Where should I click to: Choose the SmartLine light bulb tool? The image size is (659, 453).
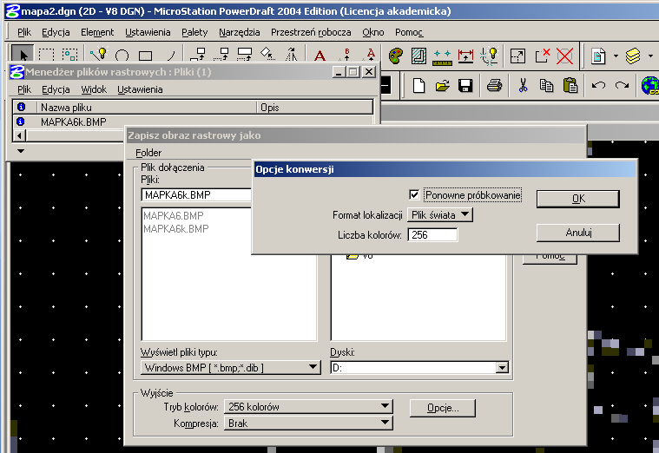[99, 54]
